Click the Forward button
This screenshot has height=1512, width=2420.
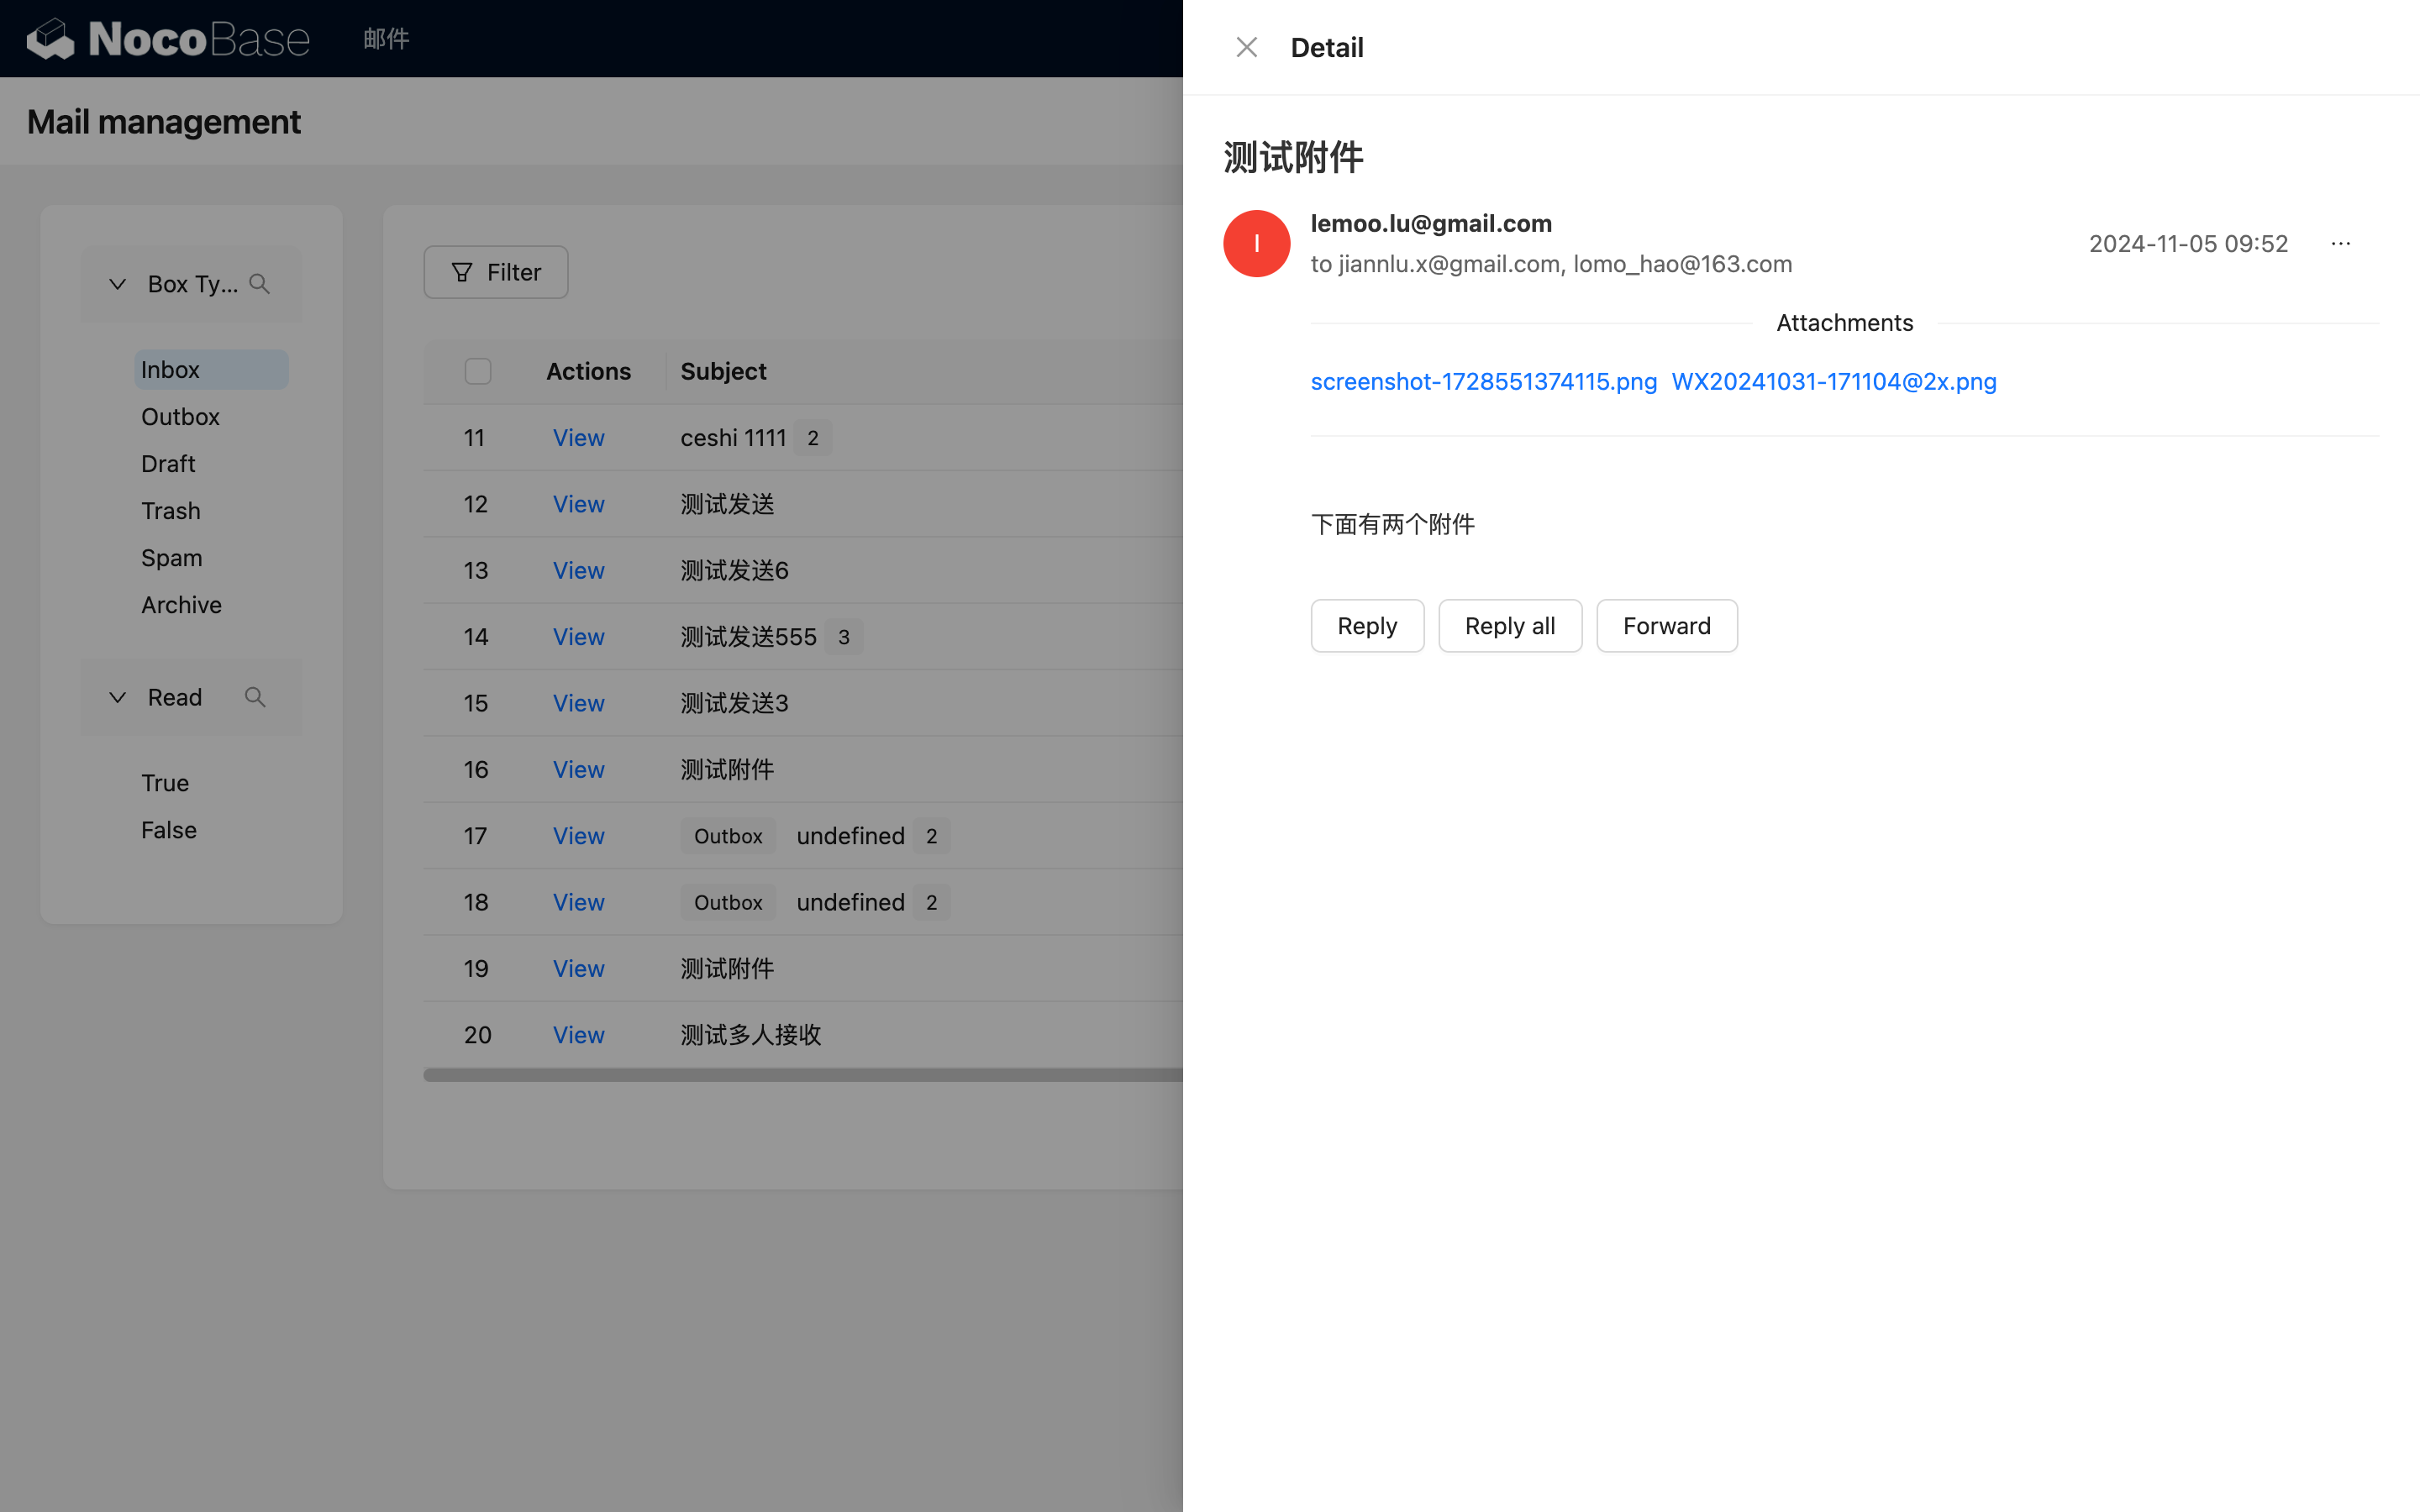(x=1666, y=626)
